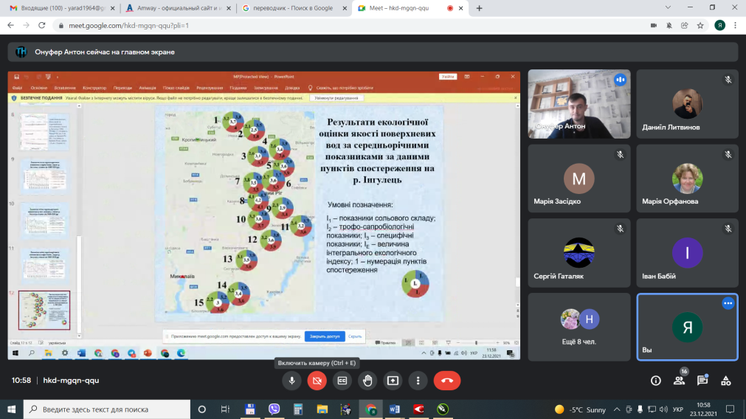Open the Вставлення ribbon tab in PowerPoint
Viewport: 746px width, 419px height.
pyautogui.click(x=65, y=88)
